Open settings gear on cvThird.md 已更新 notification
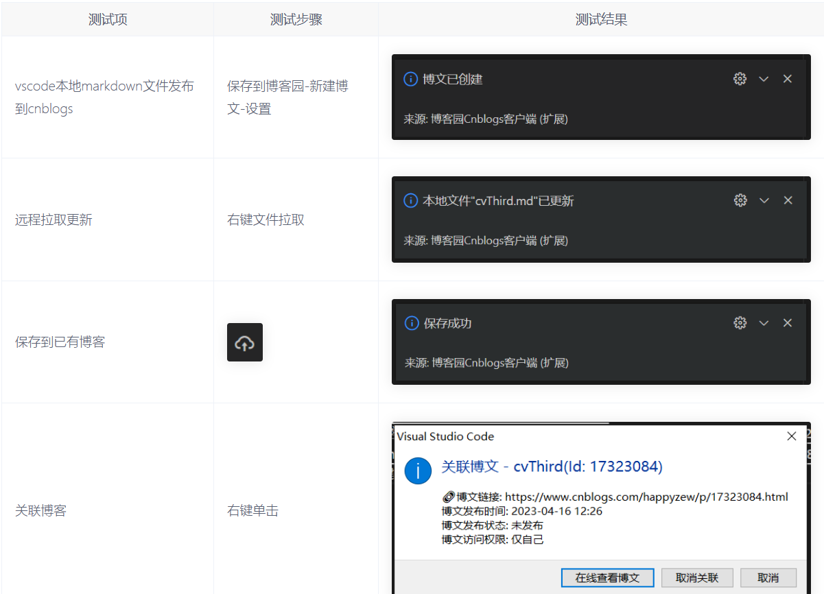 coord(740,200)
